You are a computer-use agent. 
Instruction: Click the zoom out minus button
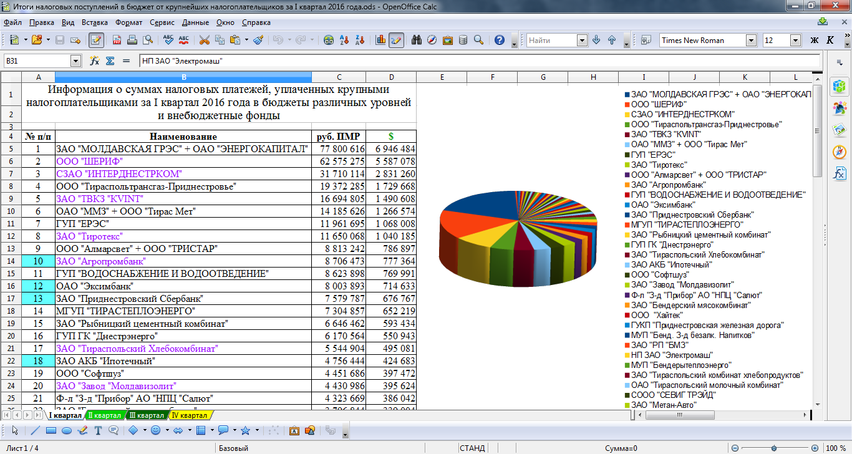coord(735,448)
